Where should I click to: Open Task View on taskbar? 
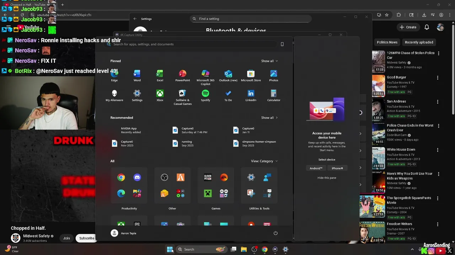click(234, 249)
